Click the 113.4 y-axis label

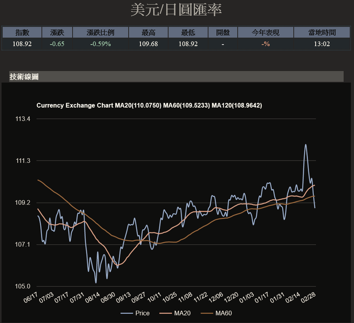(23, 119)
